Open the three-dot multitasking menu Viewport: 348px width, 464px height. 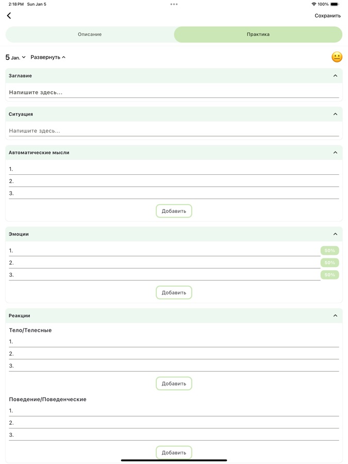[x=174, y=4]
